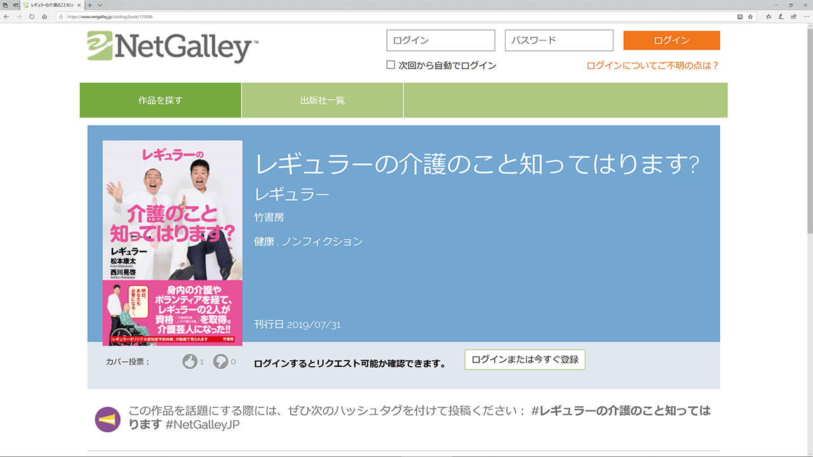Image resolution: width=813 pixels, height=457 pixels.
Task: Share this page via the share icon
Action: [794, 17]
